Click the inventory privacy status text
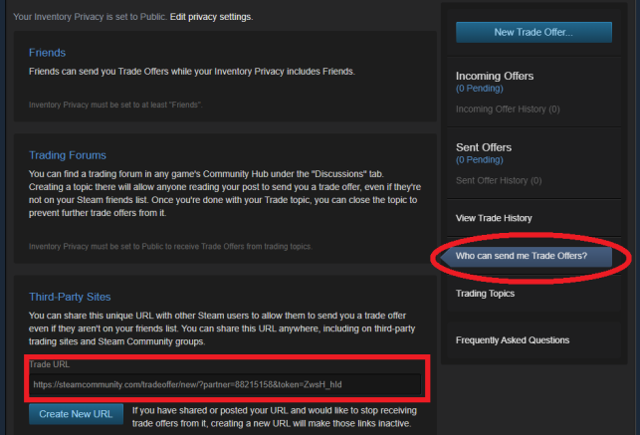This screenshot has width=640, height=435. pyautogui.click(x=90, y=17)
